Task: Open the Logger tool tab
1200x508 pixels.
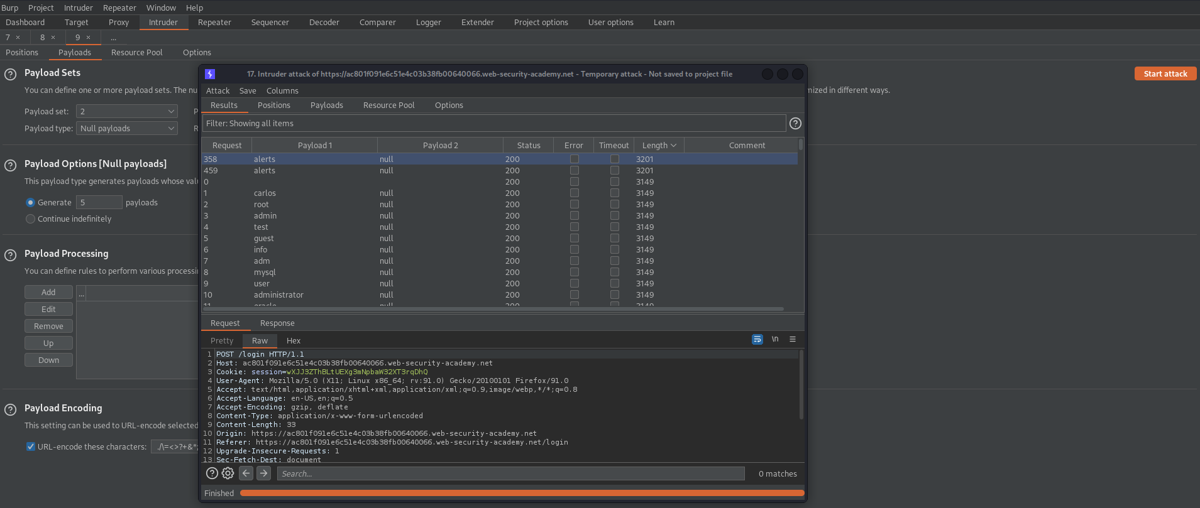Action: pos(429,22)
